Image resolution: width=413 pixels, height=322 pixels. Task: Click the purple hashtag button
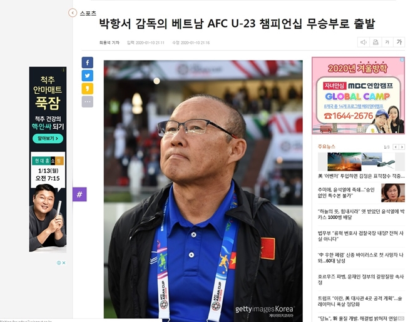tap(79, 194)
